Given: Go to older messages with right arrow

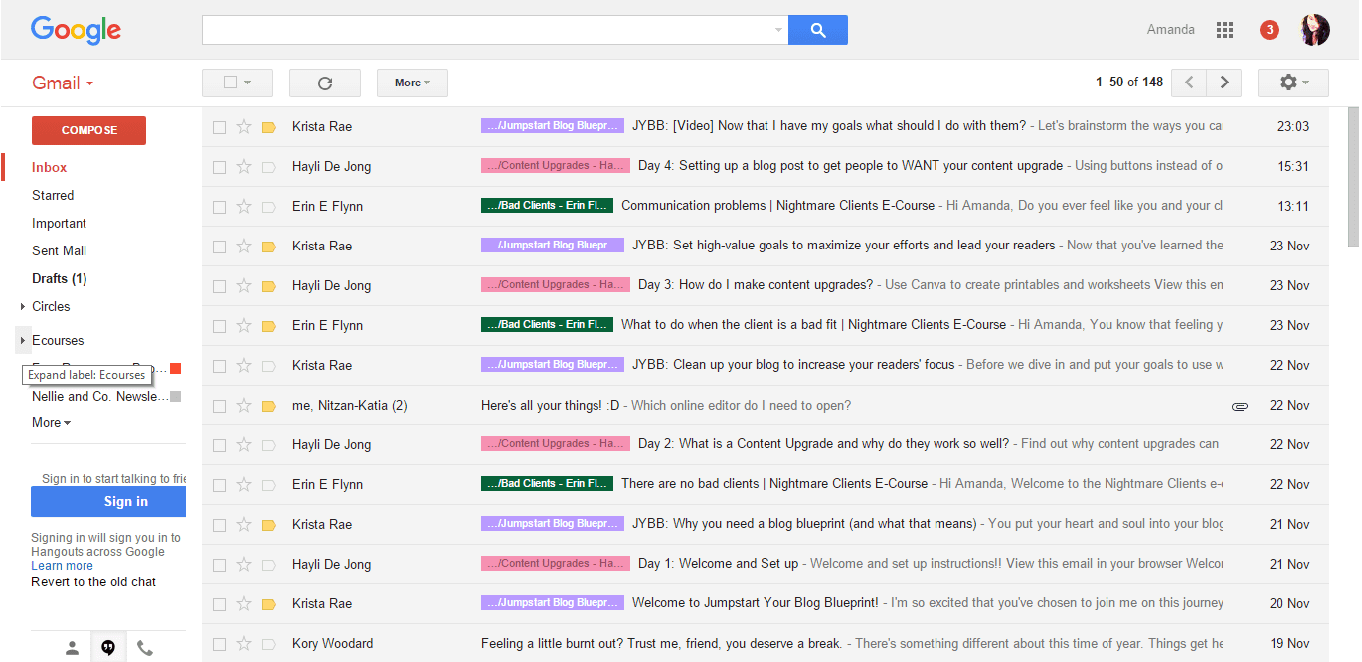Looking at the screenshot, I should click(x=1225, y=83).
